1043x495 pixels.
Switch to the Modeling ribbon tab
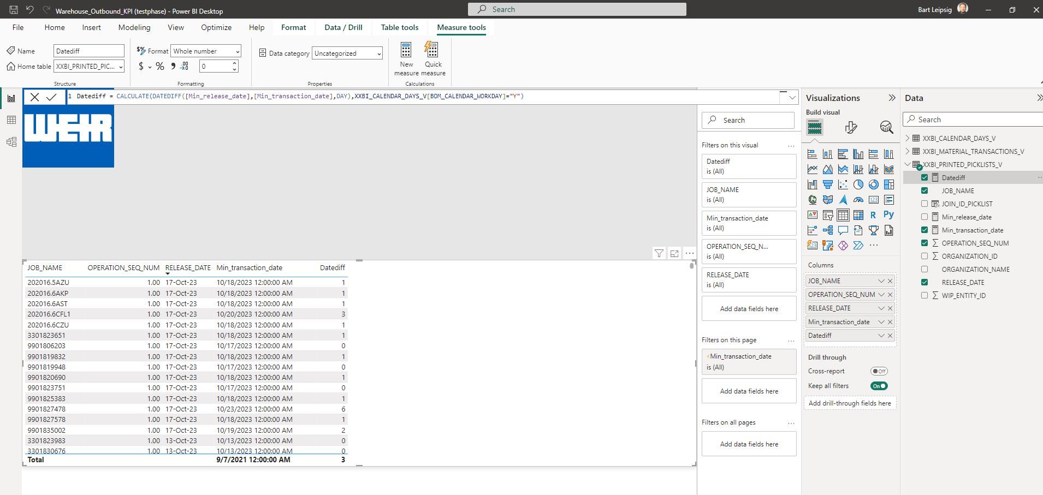coord(134,27)
